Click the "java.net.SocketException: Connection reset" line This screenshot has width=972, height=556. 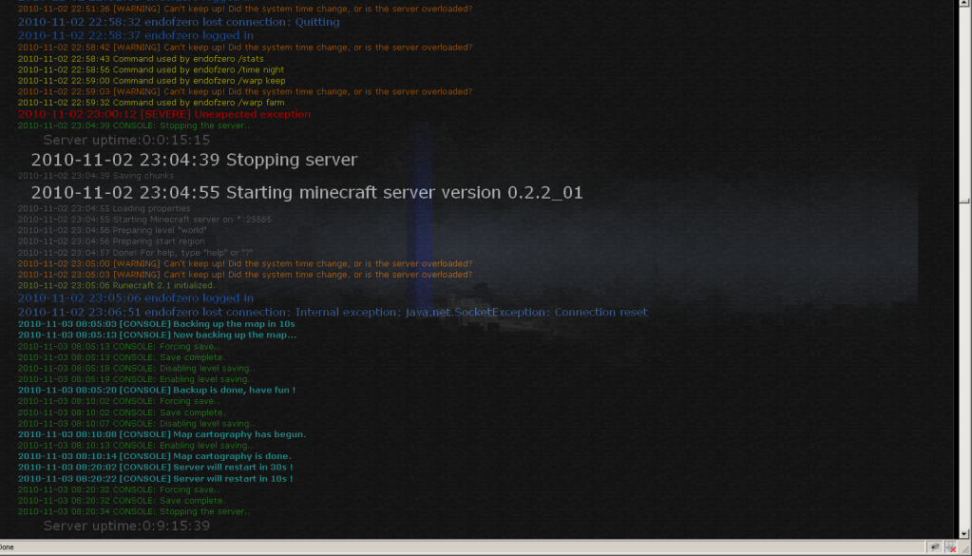tap(333, 313)
